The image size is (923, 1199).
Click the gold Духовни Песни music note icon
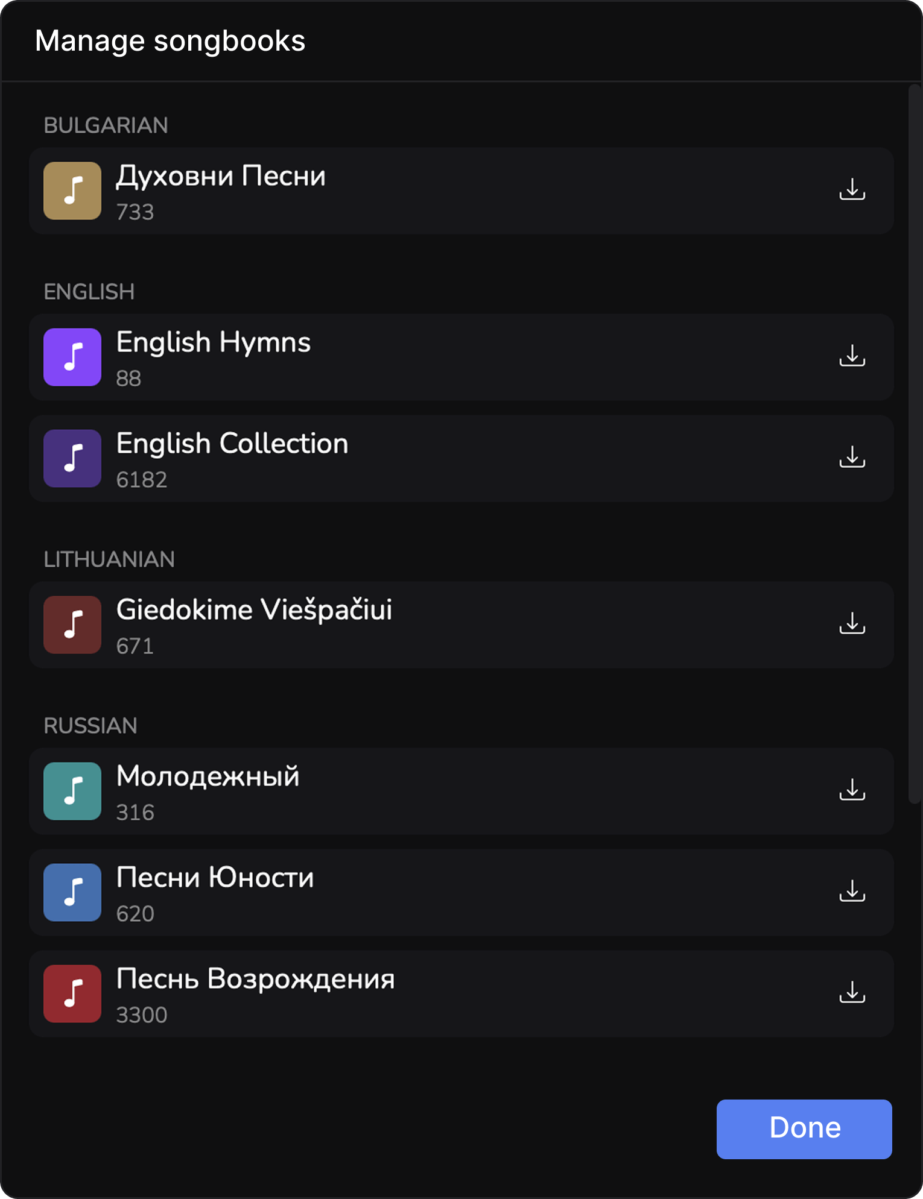72,190
